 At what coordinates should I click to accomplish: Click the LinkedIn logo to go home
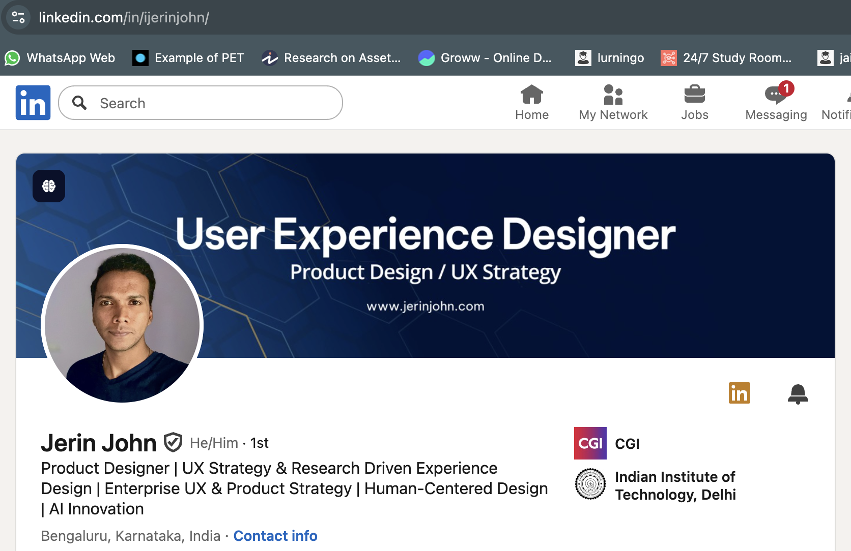(x=33, y=102)
